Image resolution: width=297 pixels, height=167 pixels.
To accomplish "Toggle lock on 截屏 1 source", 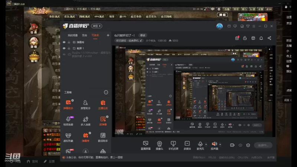I will [69, 48].
